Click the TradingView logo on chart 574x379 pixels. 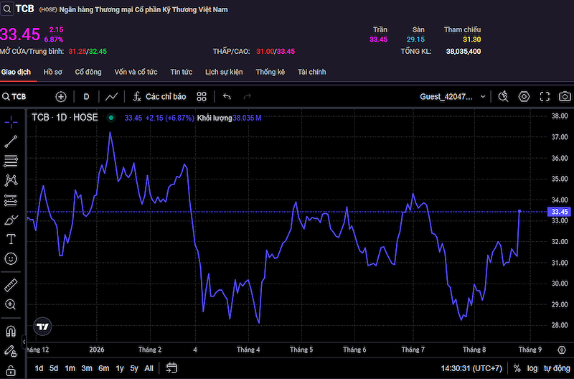(42, 327)
